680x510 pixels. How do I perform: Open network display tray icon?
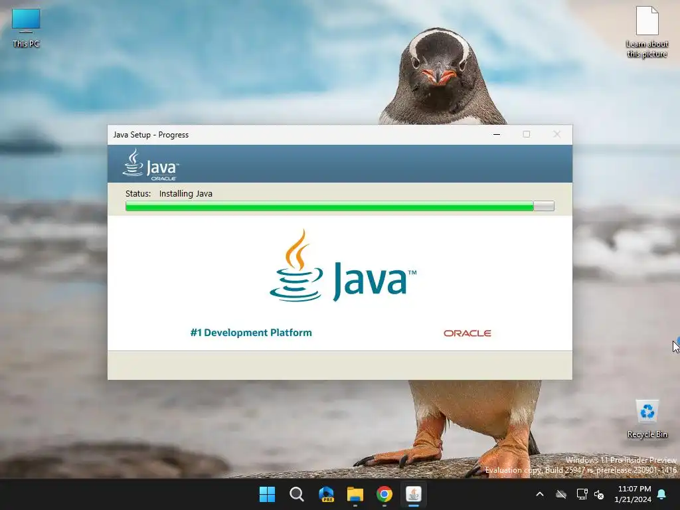tap(582, 494)
